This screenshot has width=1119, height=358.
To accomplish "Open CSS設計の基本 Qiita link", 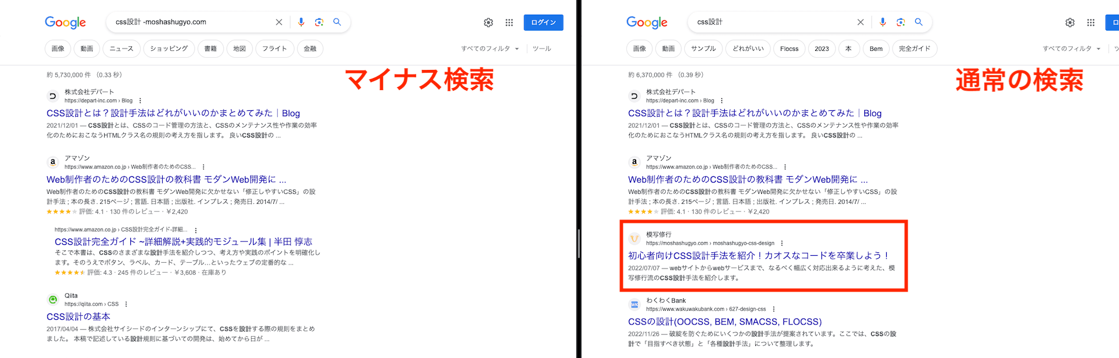I will [78, 316].
